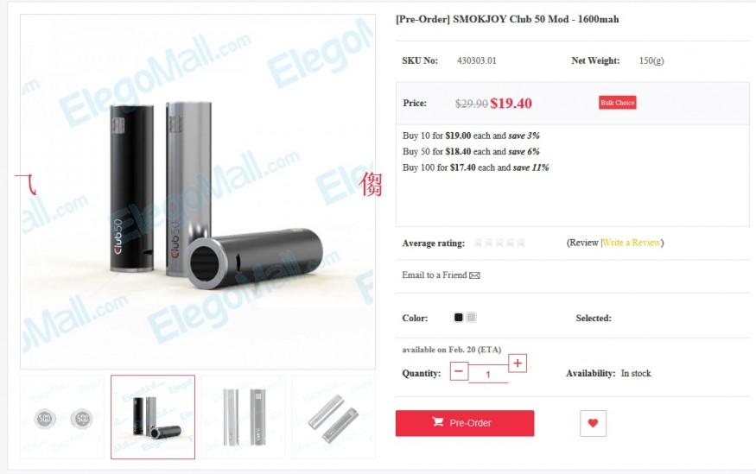Click the heart wishlist icon
The width and height of the screenshot is (756, 474).
593,423
